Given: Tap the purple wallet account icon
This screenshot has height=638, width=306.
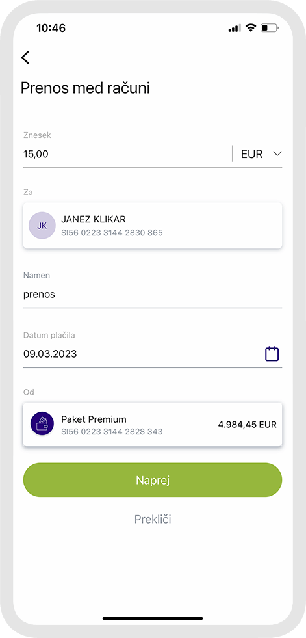Looking at the screenshot, I should click(x=42, y=424).
